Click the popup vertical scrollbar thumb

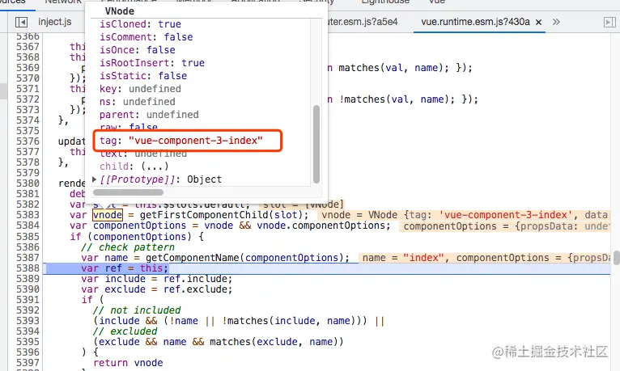pyautogui.click(x=316, y=144)
